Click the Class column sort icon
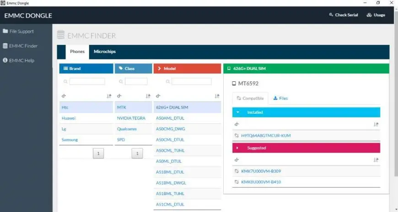The height and width of the screenshot is (212, 398). [x=148, y=96]
